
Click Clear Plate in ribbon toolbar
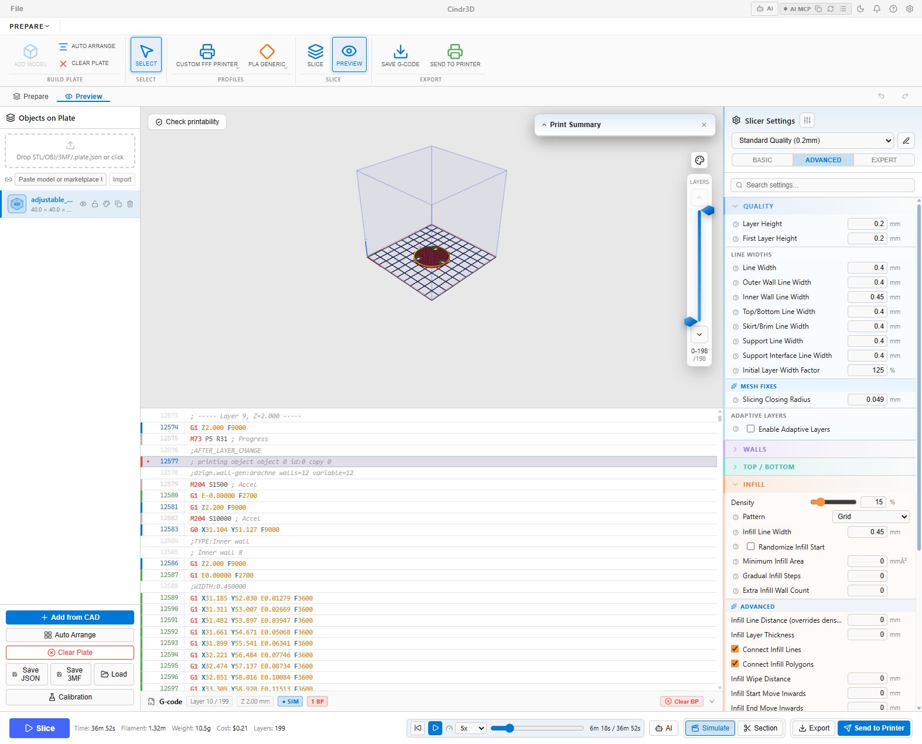coord(84,63)
